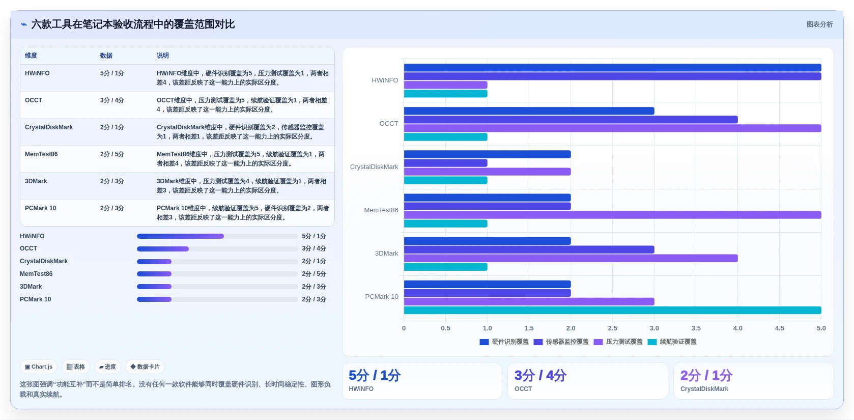Click the CrystalDiskMark progress bar
This screenshot has height=420, width=854.
point(217,262)
